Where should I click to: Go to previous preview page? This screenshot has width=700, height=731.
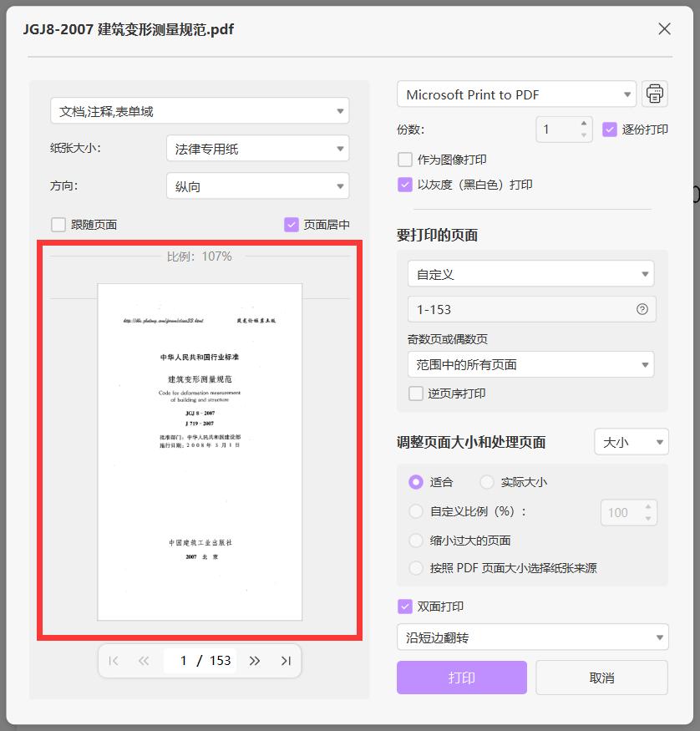click(144, 661)
